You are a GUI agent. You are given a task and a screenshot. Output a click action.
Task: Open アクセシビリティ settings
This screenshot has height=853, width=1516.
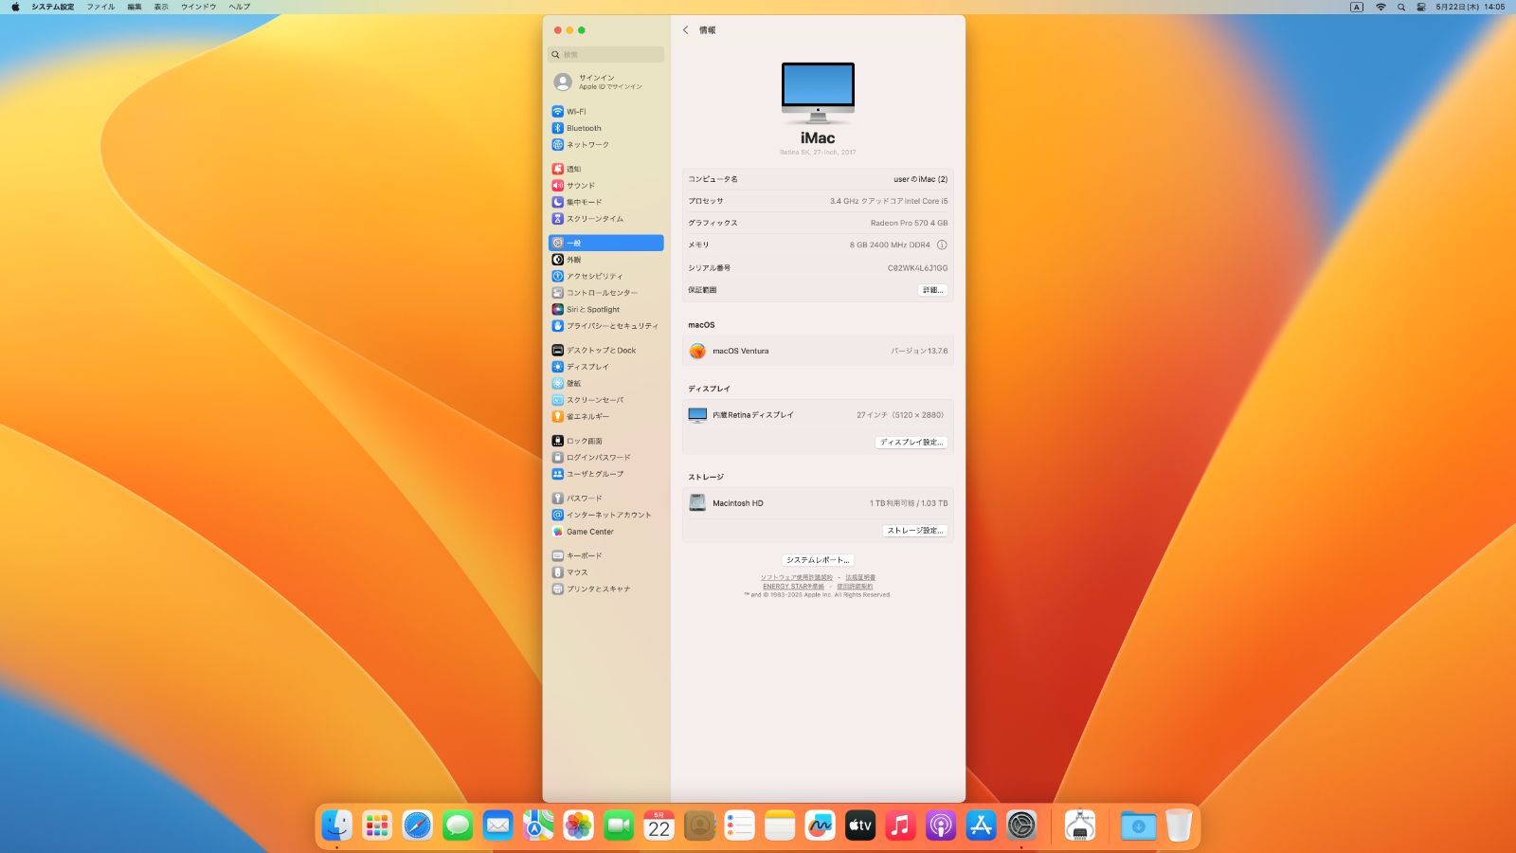(606, 276)
